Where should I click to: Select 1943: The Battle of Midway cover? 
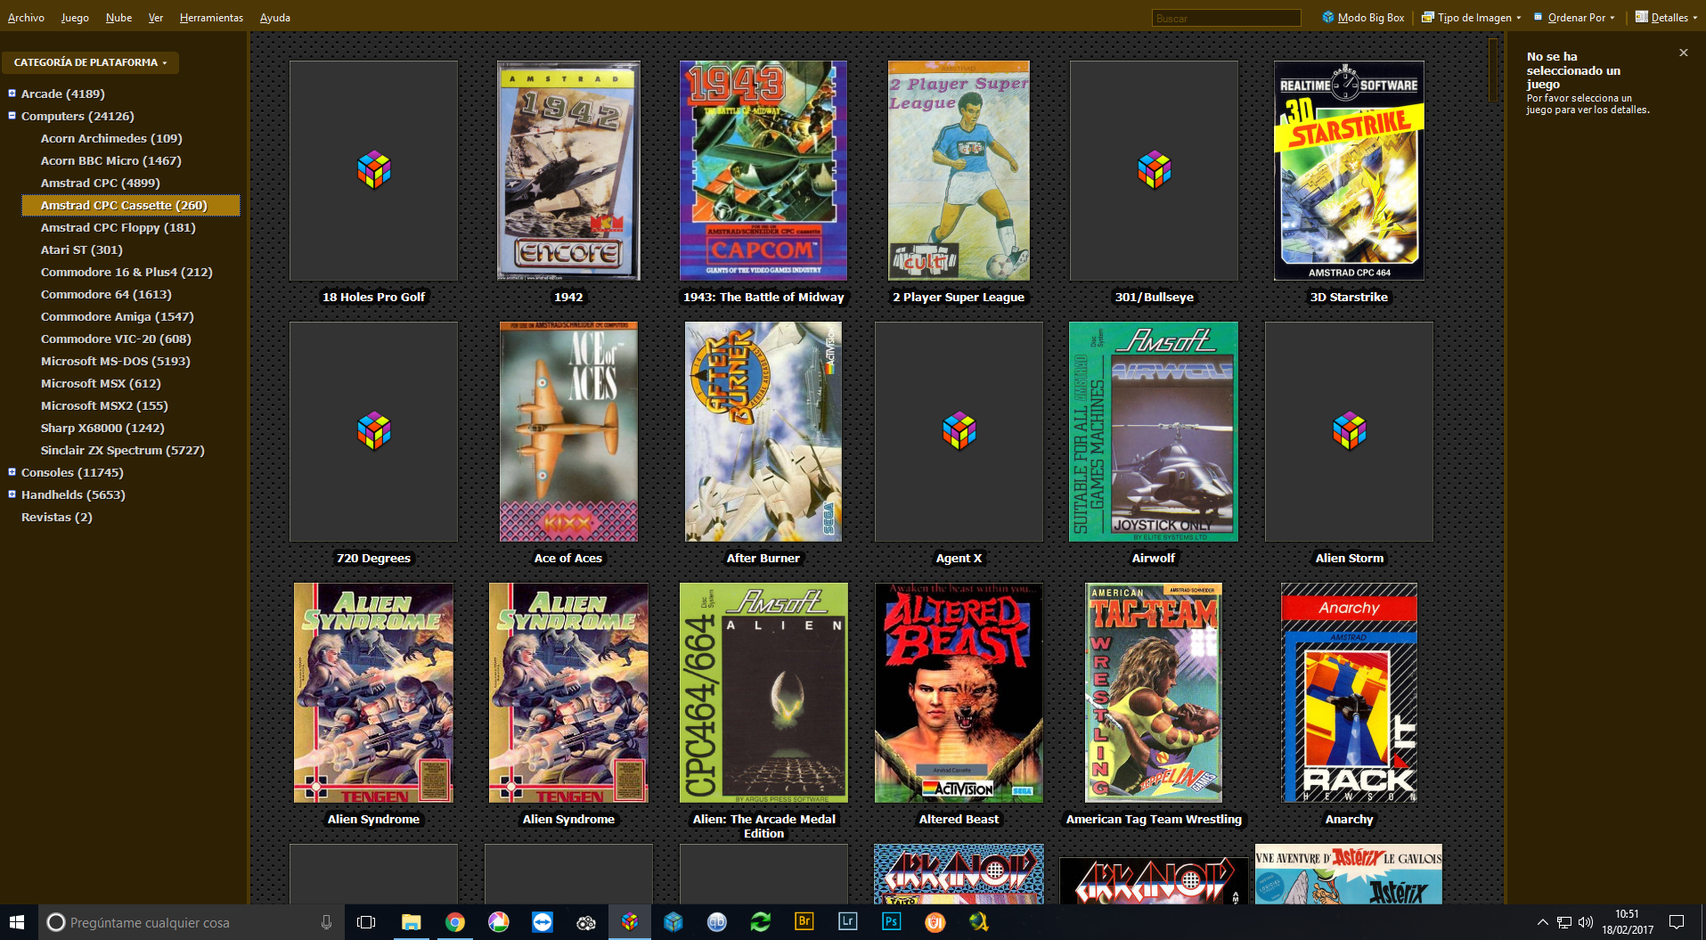pos(763,170)
